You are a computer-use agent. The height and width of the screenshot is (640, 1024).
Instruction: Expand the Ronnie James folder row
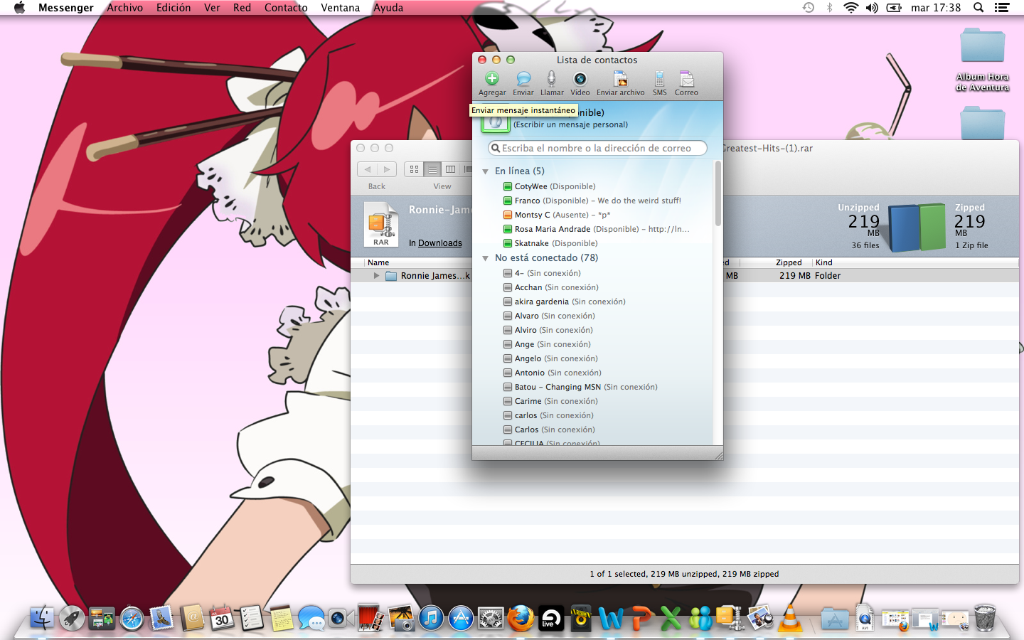pos(376,276)
